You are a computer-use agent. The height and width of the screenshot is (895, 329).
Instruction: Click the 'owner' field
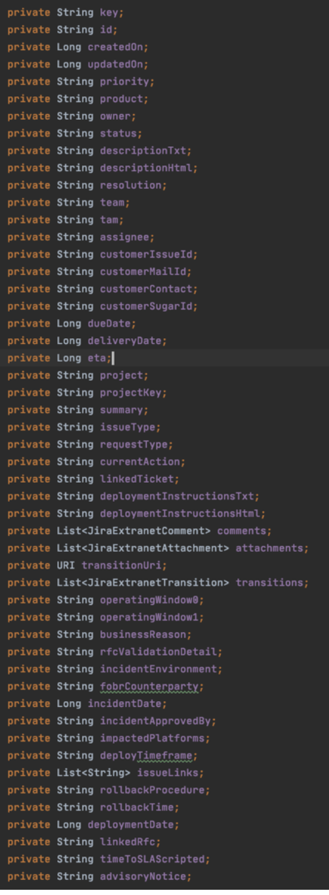click(x=115, y=116)
